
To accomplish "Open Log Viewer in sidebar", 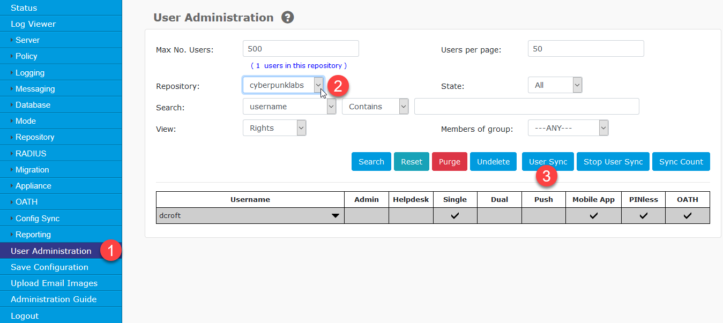I will click(33, 24).
